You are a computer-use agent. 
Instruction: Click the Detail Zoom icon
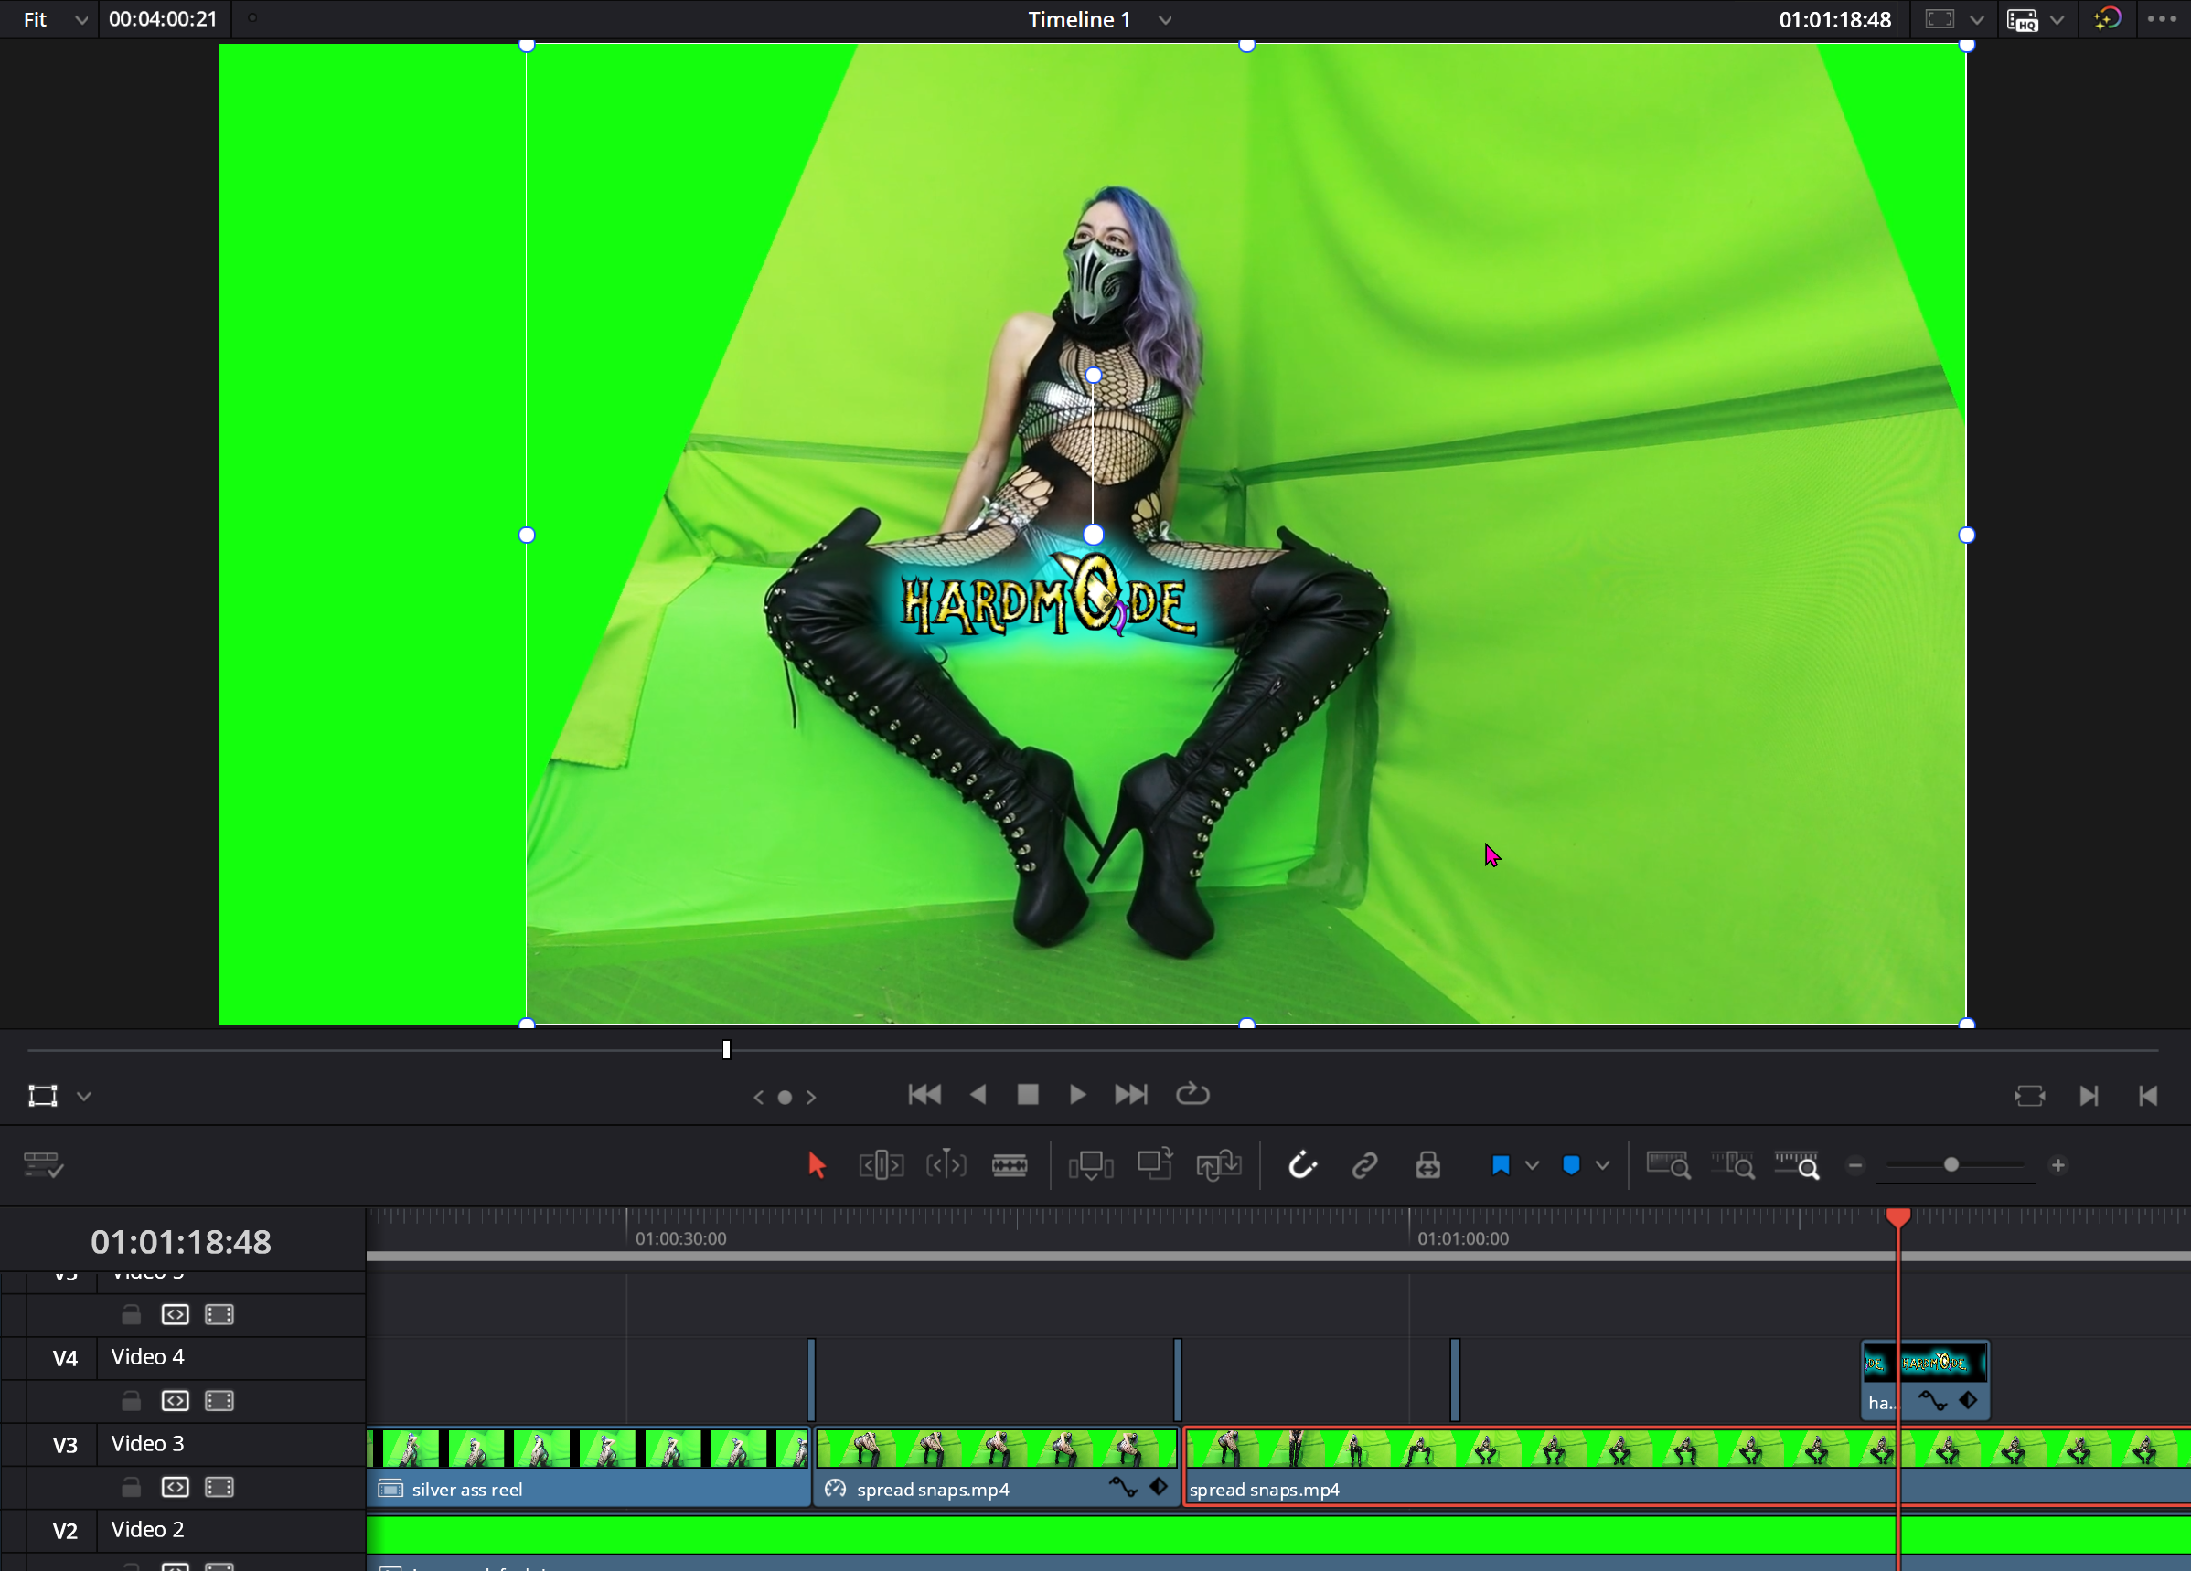point(1733,1165)
